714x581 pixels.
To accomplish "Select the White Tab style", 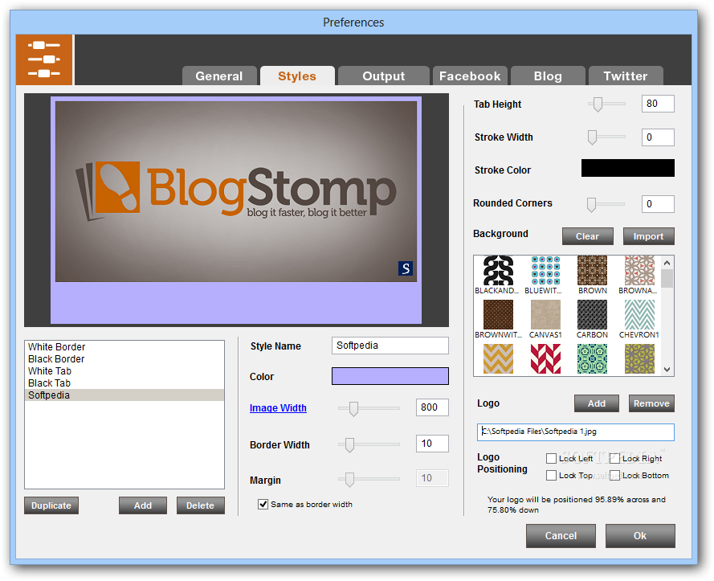I will click(124, 371).
